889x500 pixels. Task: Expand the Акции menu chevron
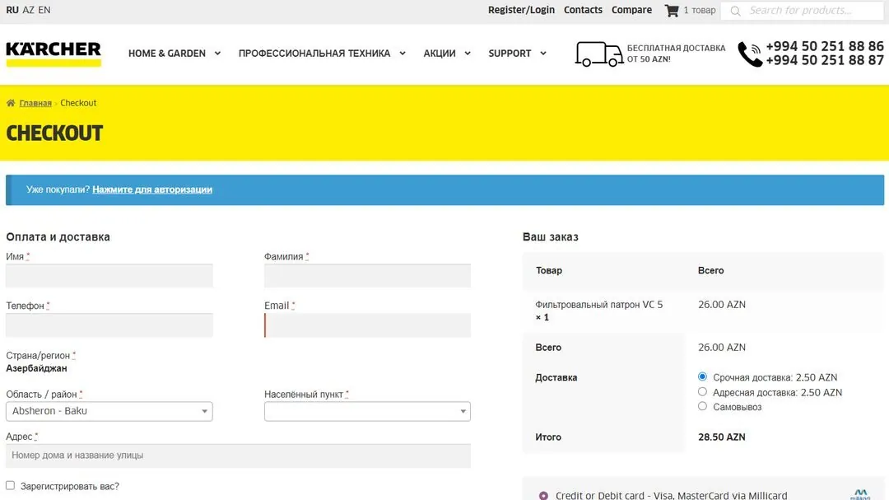(x=468, y=54)
